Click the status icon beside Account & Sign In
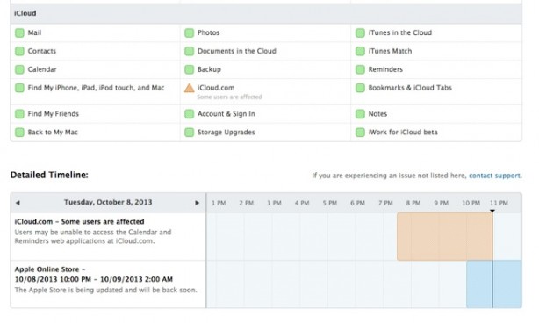 [189, 114]
